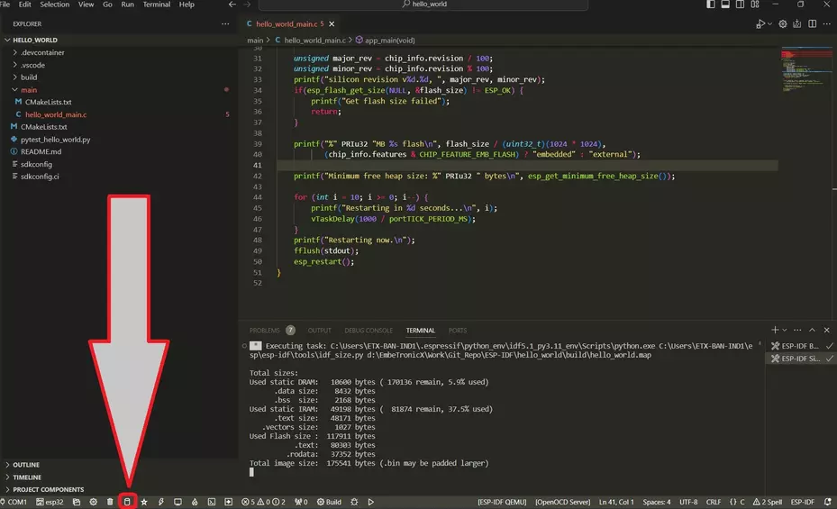
Task: Run full clean with trash icon
Action: coord(110,502)
